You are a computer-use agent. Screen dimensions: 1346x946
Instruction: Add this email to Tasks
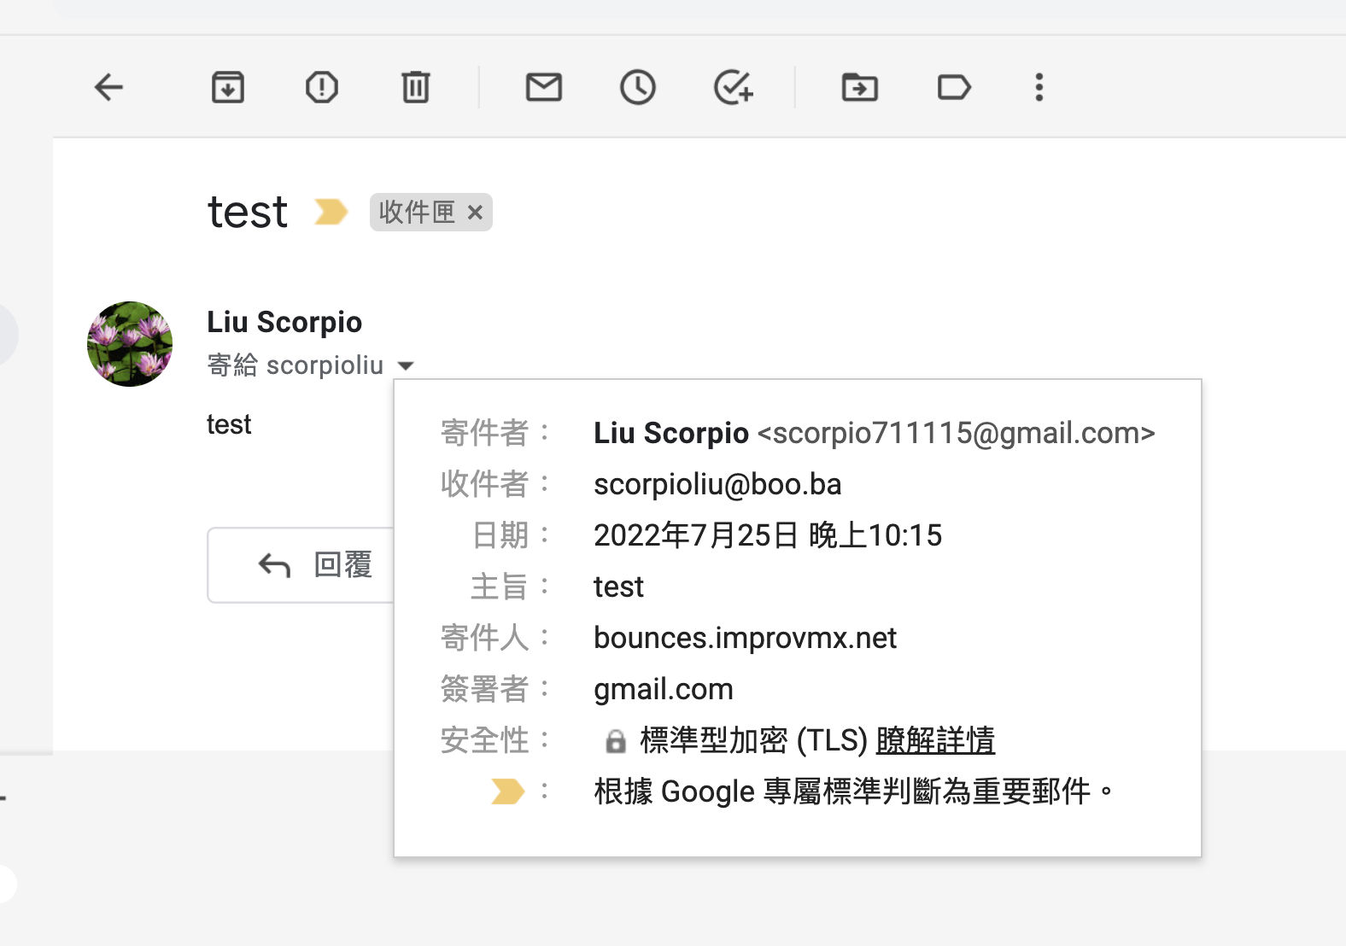coord(733,87)
